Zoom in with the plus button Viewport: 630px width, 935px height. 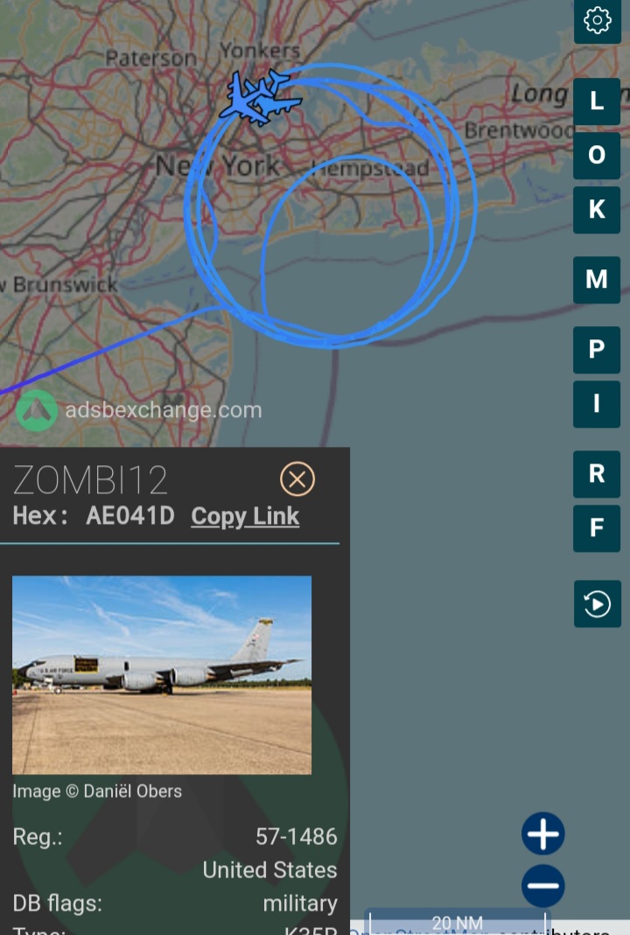pyautogui.click(x=542, y=834)
